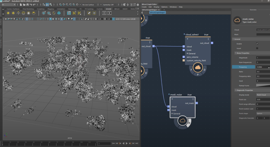Click the cloud icon under cloud_advect node
This screenshot has height=147, width=270.
point(198,67)
